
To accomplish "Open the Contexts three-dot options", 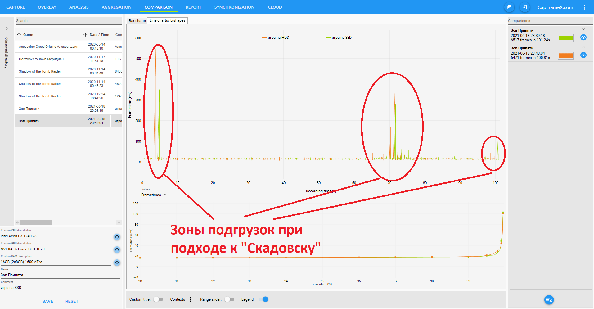I will click(190, 299).
